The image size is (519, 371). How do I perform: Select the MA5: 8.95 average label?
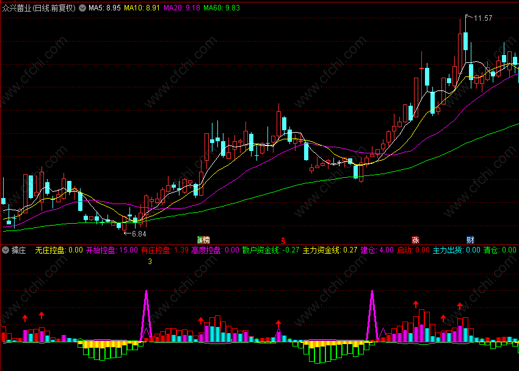[x=104, y=7]
